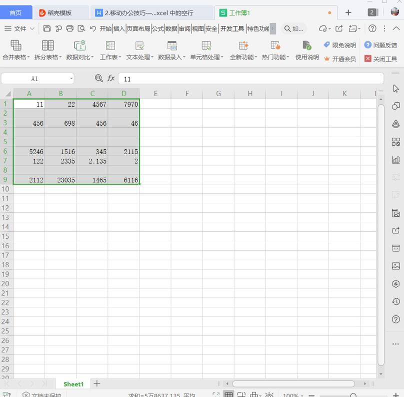Expand the 文件 menu arrow
Viewport: 404px width, 397px height.
pos(32,29)
